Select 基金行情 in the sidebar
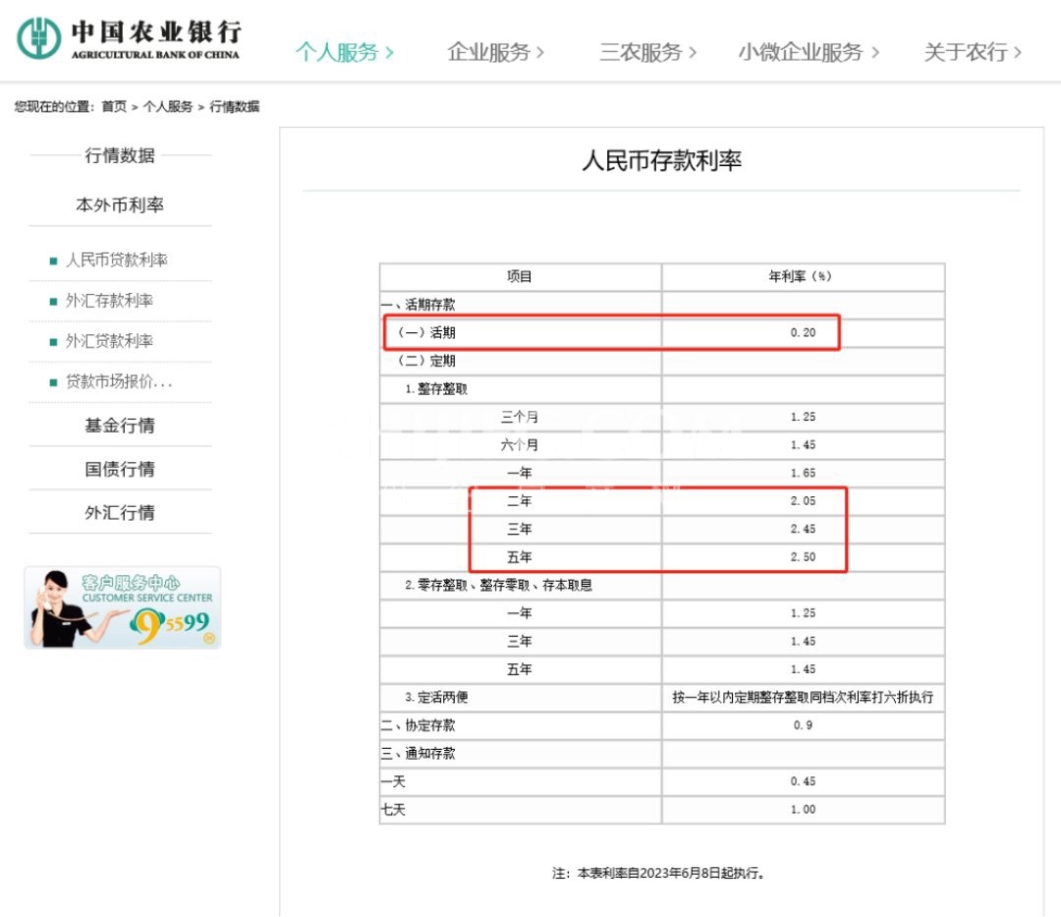The width and height of the screenshot is (1061, 917). click(x=120, y=425)
